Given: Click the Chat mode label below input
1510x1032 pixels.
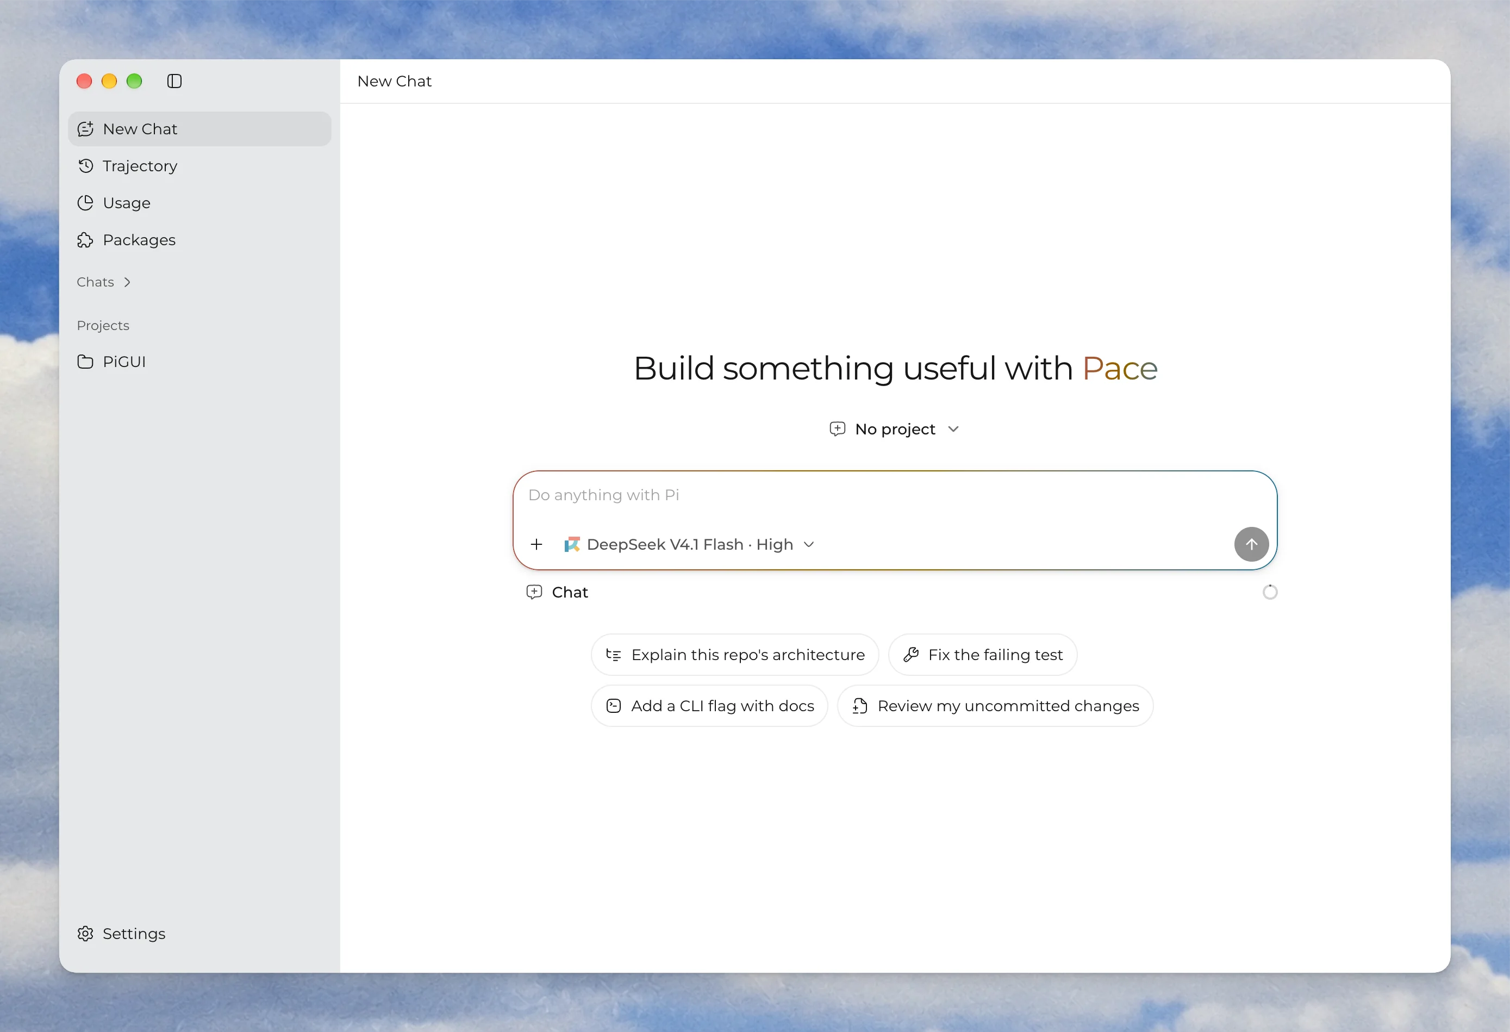Looking at the screenshot, I should 570,592.
